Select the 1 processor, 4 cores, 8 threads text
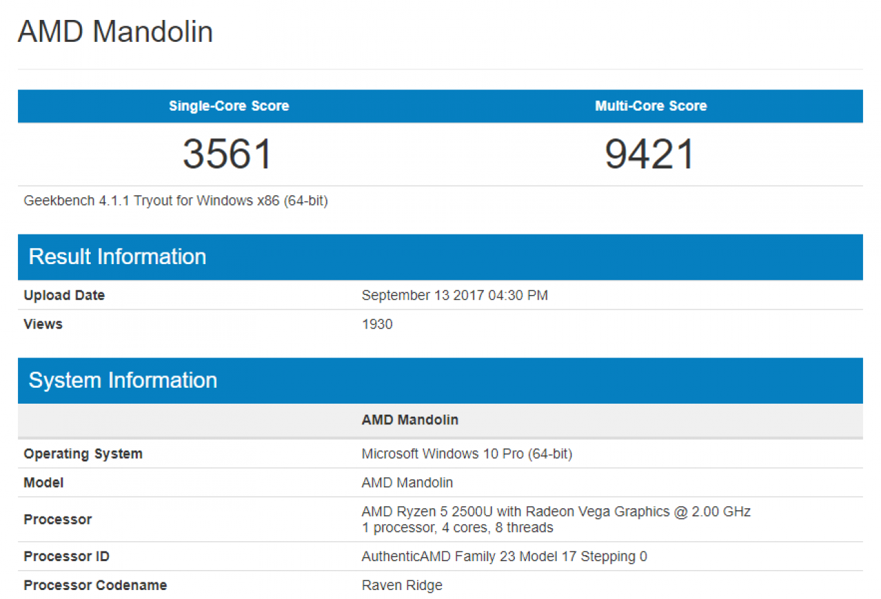Screen dimensions: 881x599 click(x=458, y=528)
